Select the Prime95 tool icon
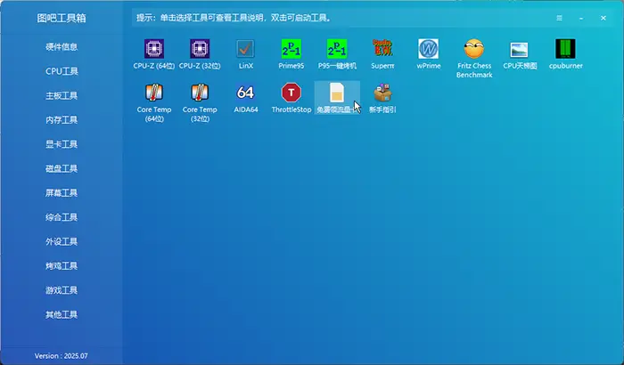This screenshot has height=365, width=624. point(291,49)
